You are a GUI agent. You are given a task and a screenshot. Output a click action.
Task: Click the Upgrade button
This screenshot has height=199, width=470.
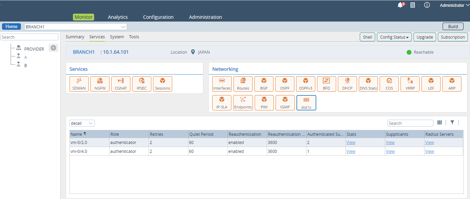(424, 37)
